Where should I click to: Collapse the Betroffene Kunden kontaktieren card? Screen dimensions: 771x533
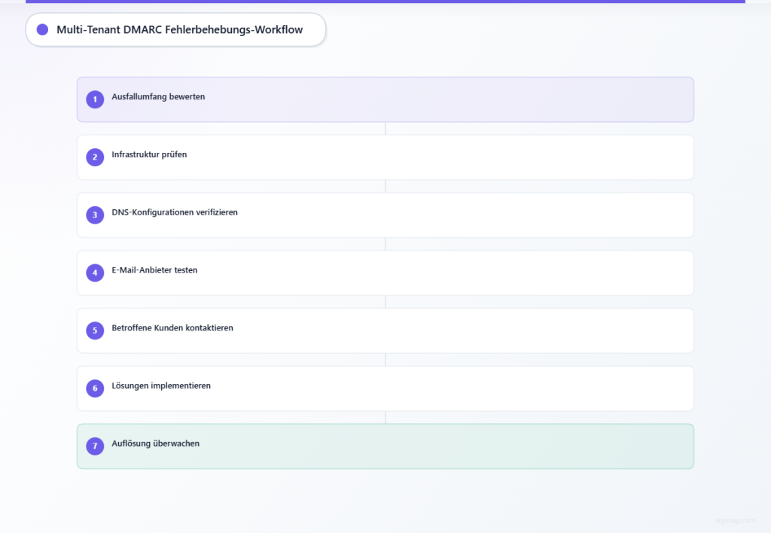click(385, 330)
